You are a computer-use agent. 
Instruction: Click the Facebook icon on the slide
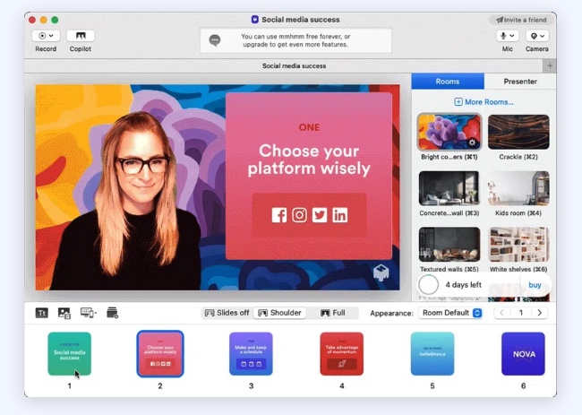pos(279,215)
